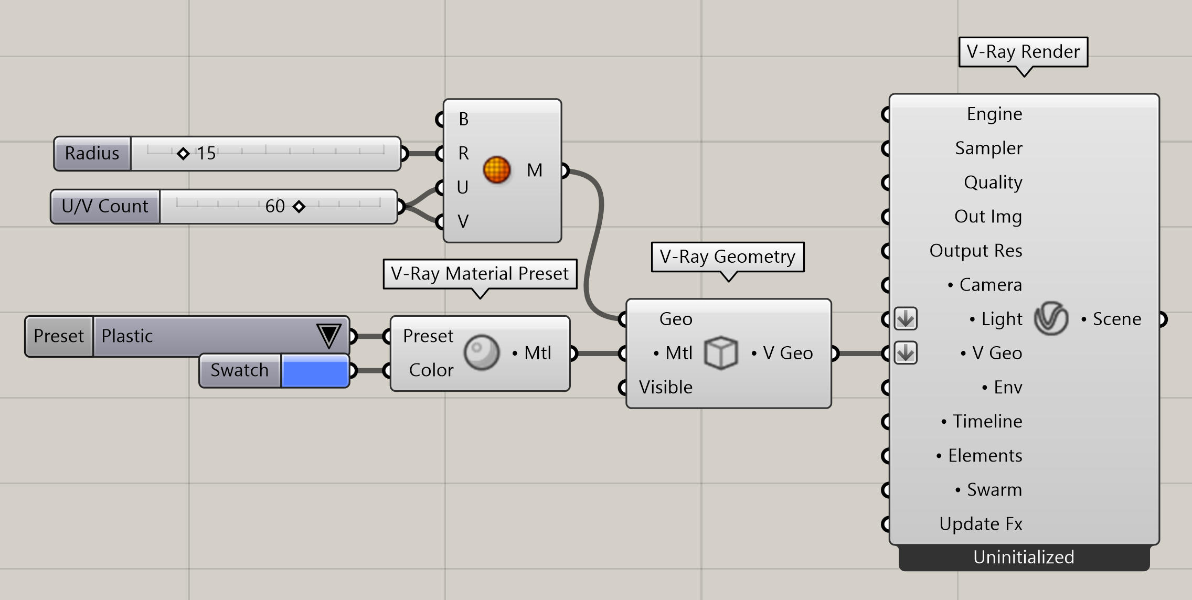This screenshot has width=1192, height=600.
Task: Click the Mtl output on Material Preset component
Action: click(531, 352)
